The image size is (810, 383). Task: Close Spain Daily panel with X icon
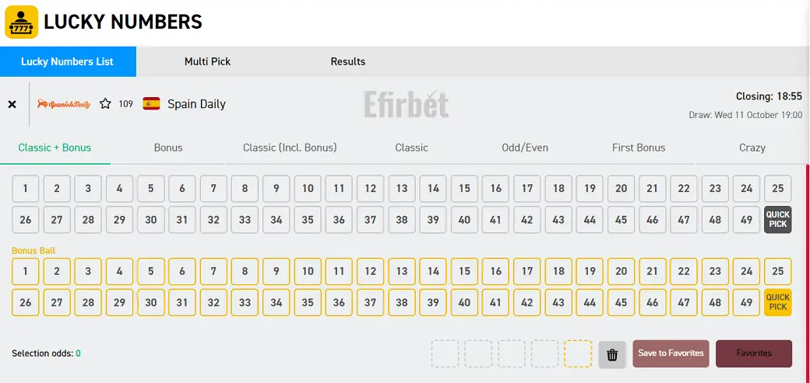[12, 104]
